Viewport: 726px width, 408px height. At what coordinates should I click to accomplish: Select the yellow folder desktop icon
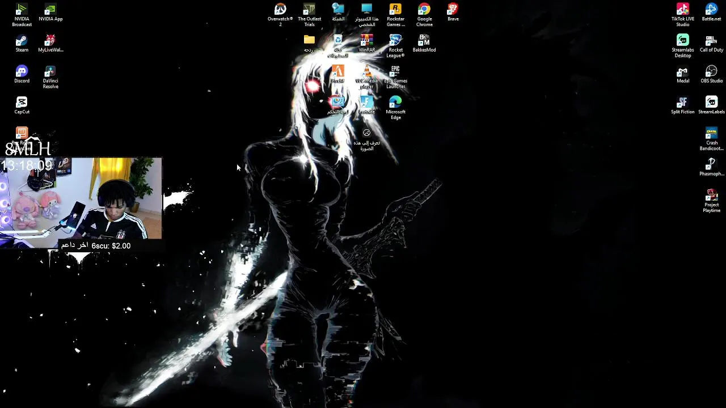[x=309, y=44]
